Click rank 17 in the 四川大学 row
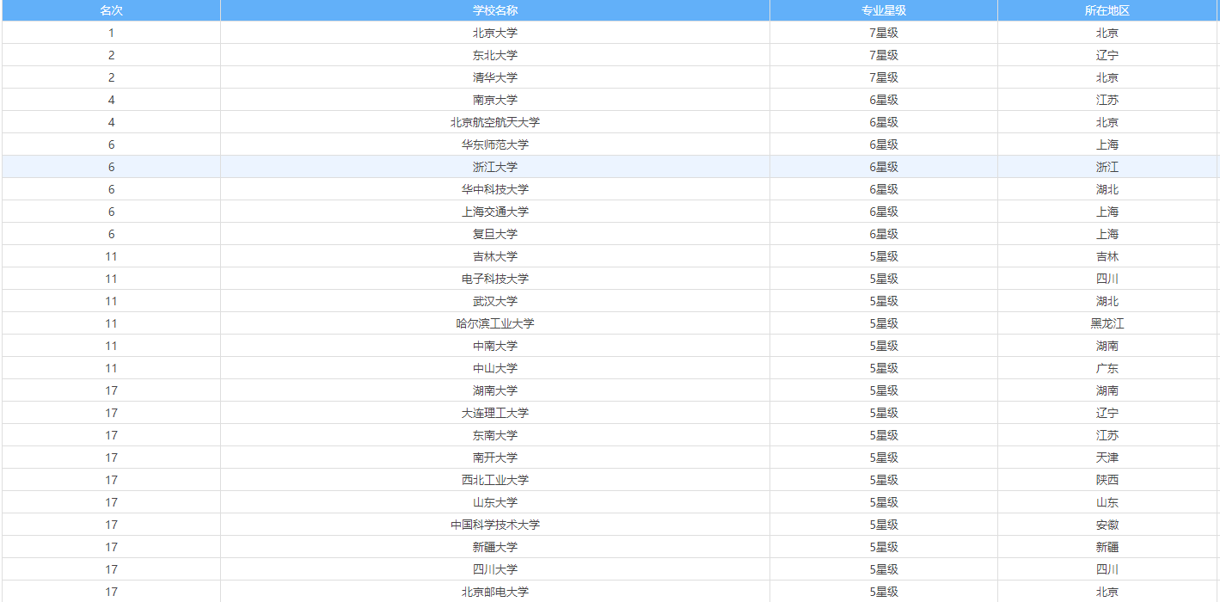This screenshot has width=1220, height=602. coord(111,569)
